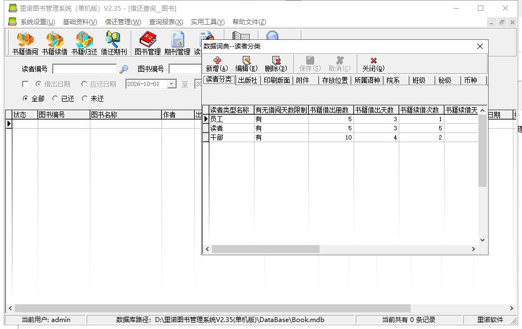
Task: Switch to the 所属语种 tab
Action: 367,80
